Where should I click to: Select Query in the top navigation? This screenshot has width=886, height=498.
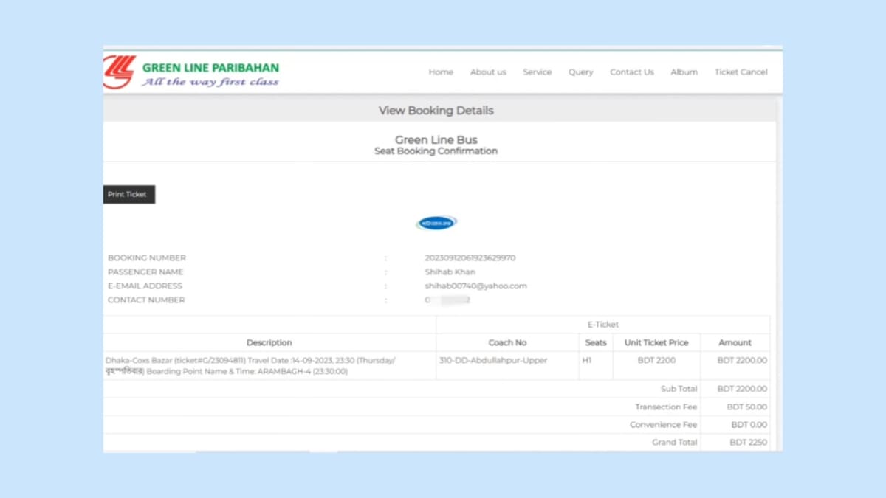pos(580,72)
